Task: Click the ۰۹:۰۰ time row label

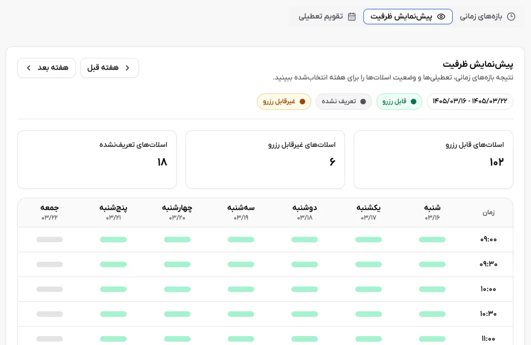Action: point(488,240)
